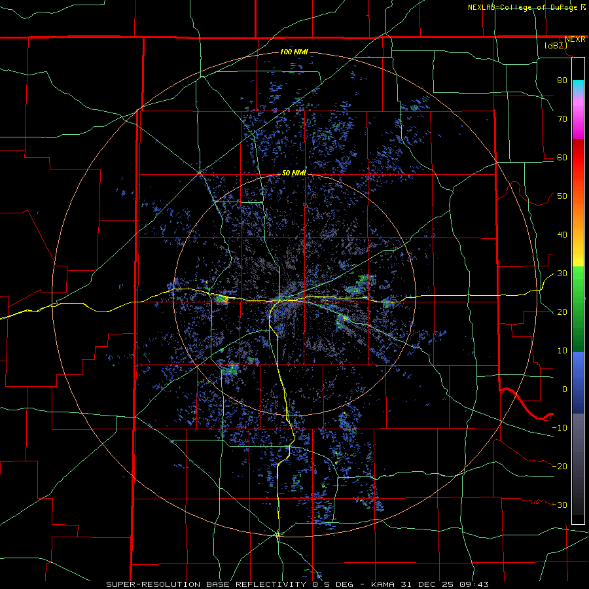Pick the red segment of the color bar
The image size is (589, 589).
point(578,158)
